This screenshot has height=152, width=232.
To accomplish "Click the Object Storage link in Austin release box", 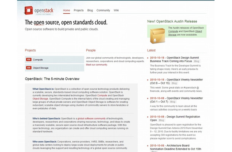I will pos(185,33).
